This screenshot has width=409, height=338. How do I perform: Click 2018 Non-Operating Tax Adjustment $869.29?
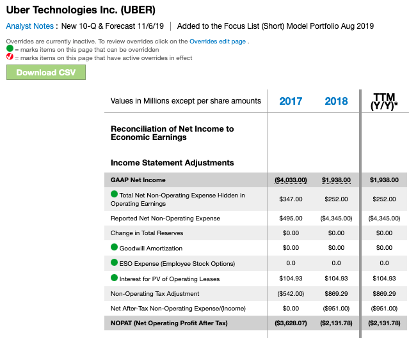pos(336,294)
